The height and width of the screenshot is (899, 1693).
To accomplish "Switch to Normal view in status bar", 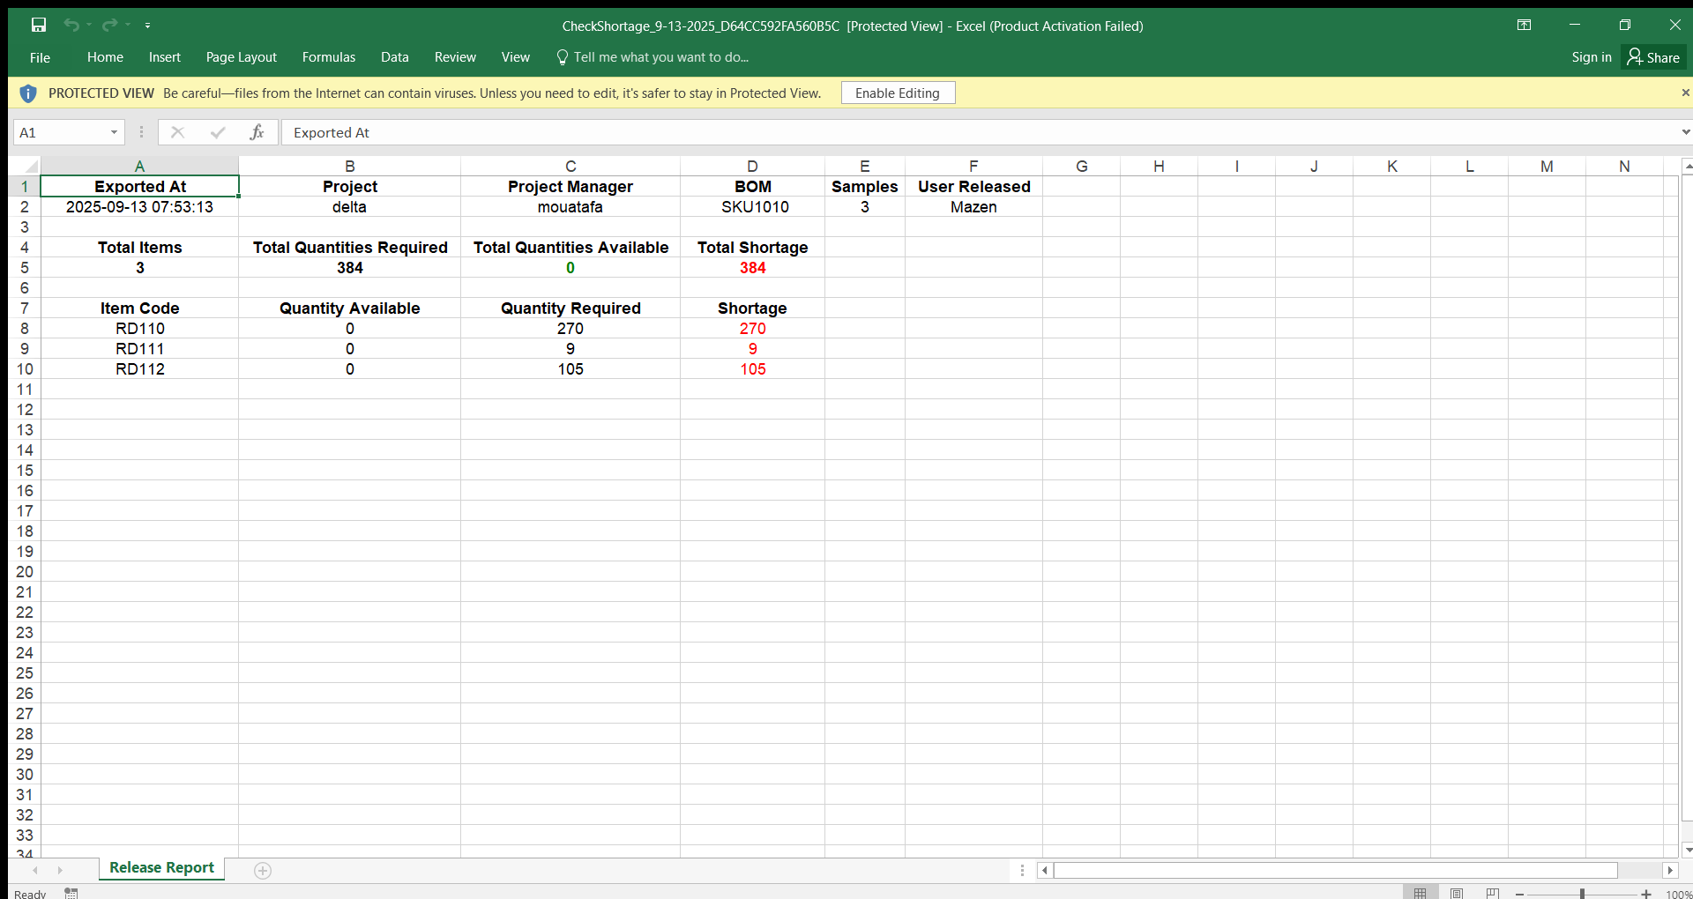I will click(x=1420, y=893).
